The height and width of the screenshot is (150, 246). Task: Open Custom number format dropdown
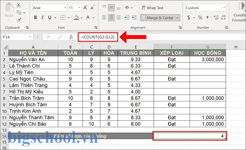coord(224,8)
